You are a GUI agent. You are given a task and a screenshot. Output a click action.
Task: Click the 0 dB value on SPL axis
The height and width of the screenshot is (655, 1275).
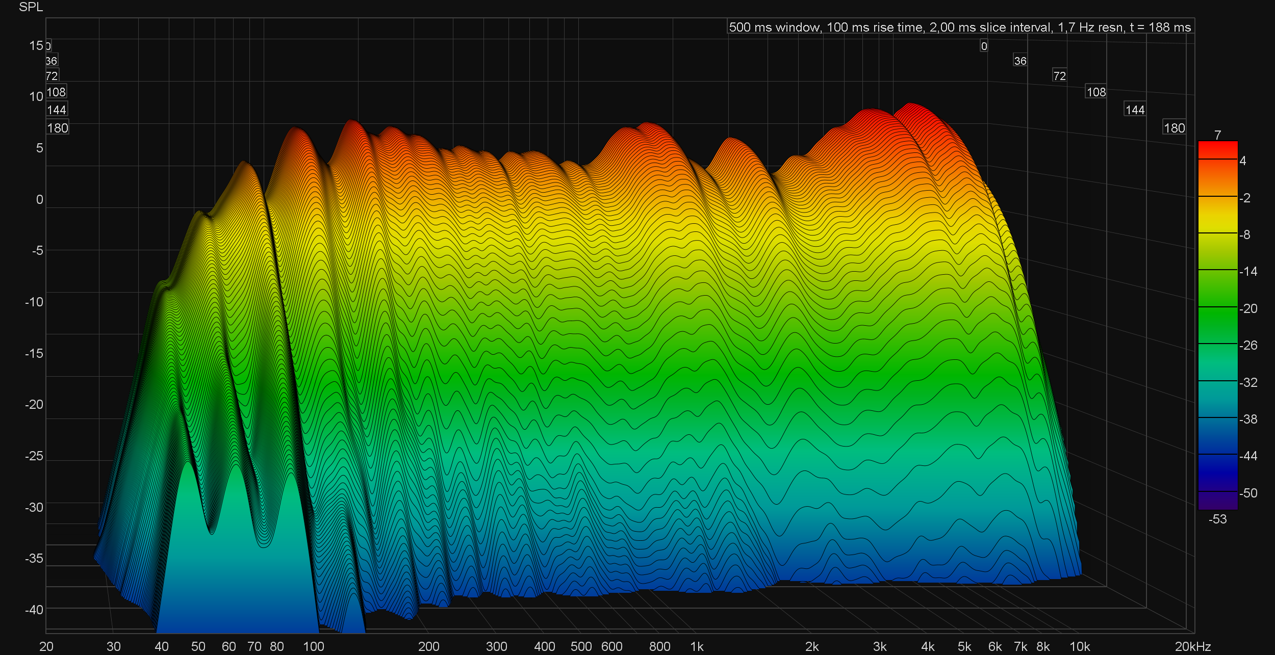pyautogui.click(x=39, y=199)
